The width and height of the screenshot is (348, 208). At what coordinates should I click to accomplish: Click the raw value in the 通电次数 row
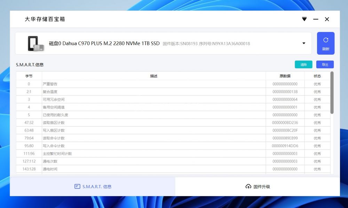(285, 161)
